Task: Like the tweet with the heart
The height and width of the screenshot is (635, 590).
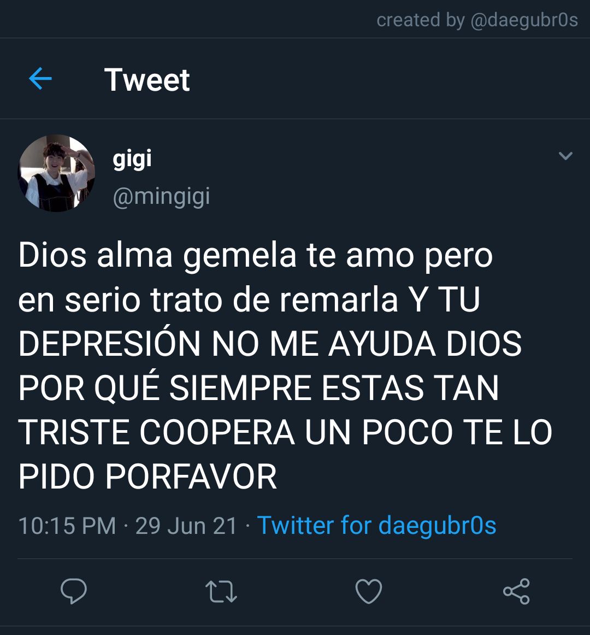Action: tap(369, 591)
